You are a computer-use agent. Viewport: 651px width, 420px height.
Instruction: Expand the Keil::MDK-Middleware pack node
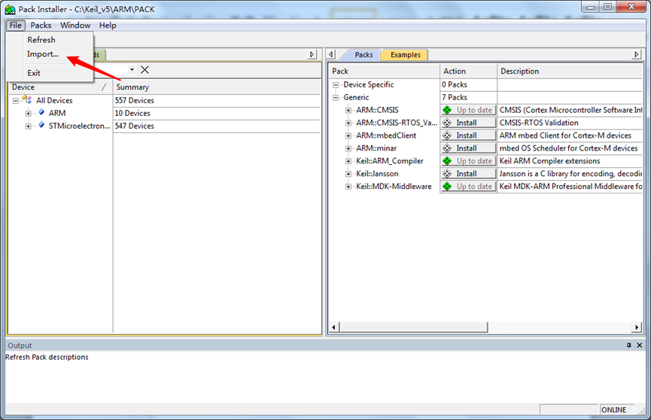[x=348, y=187]
